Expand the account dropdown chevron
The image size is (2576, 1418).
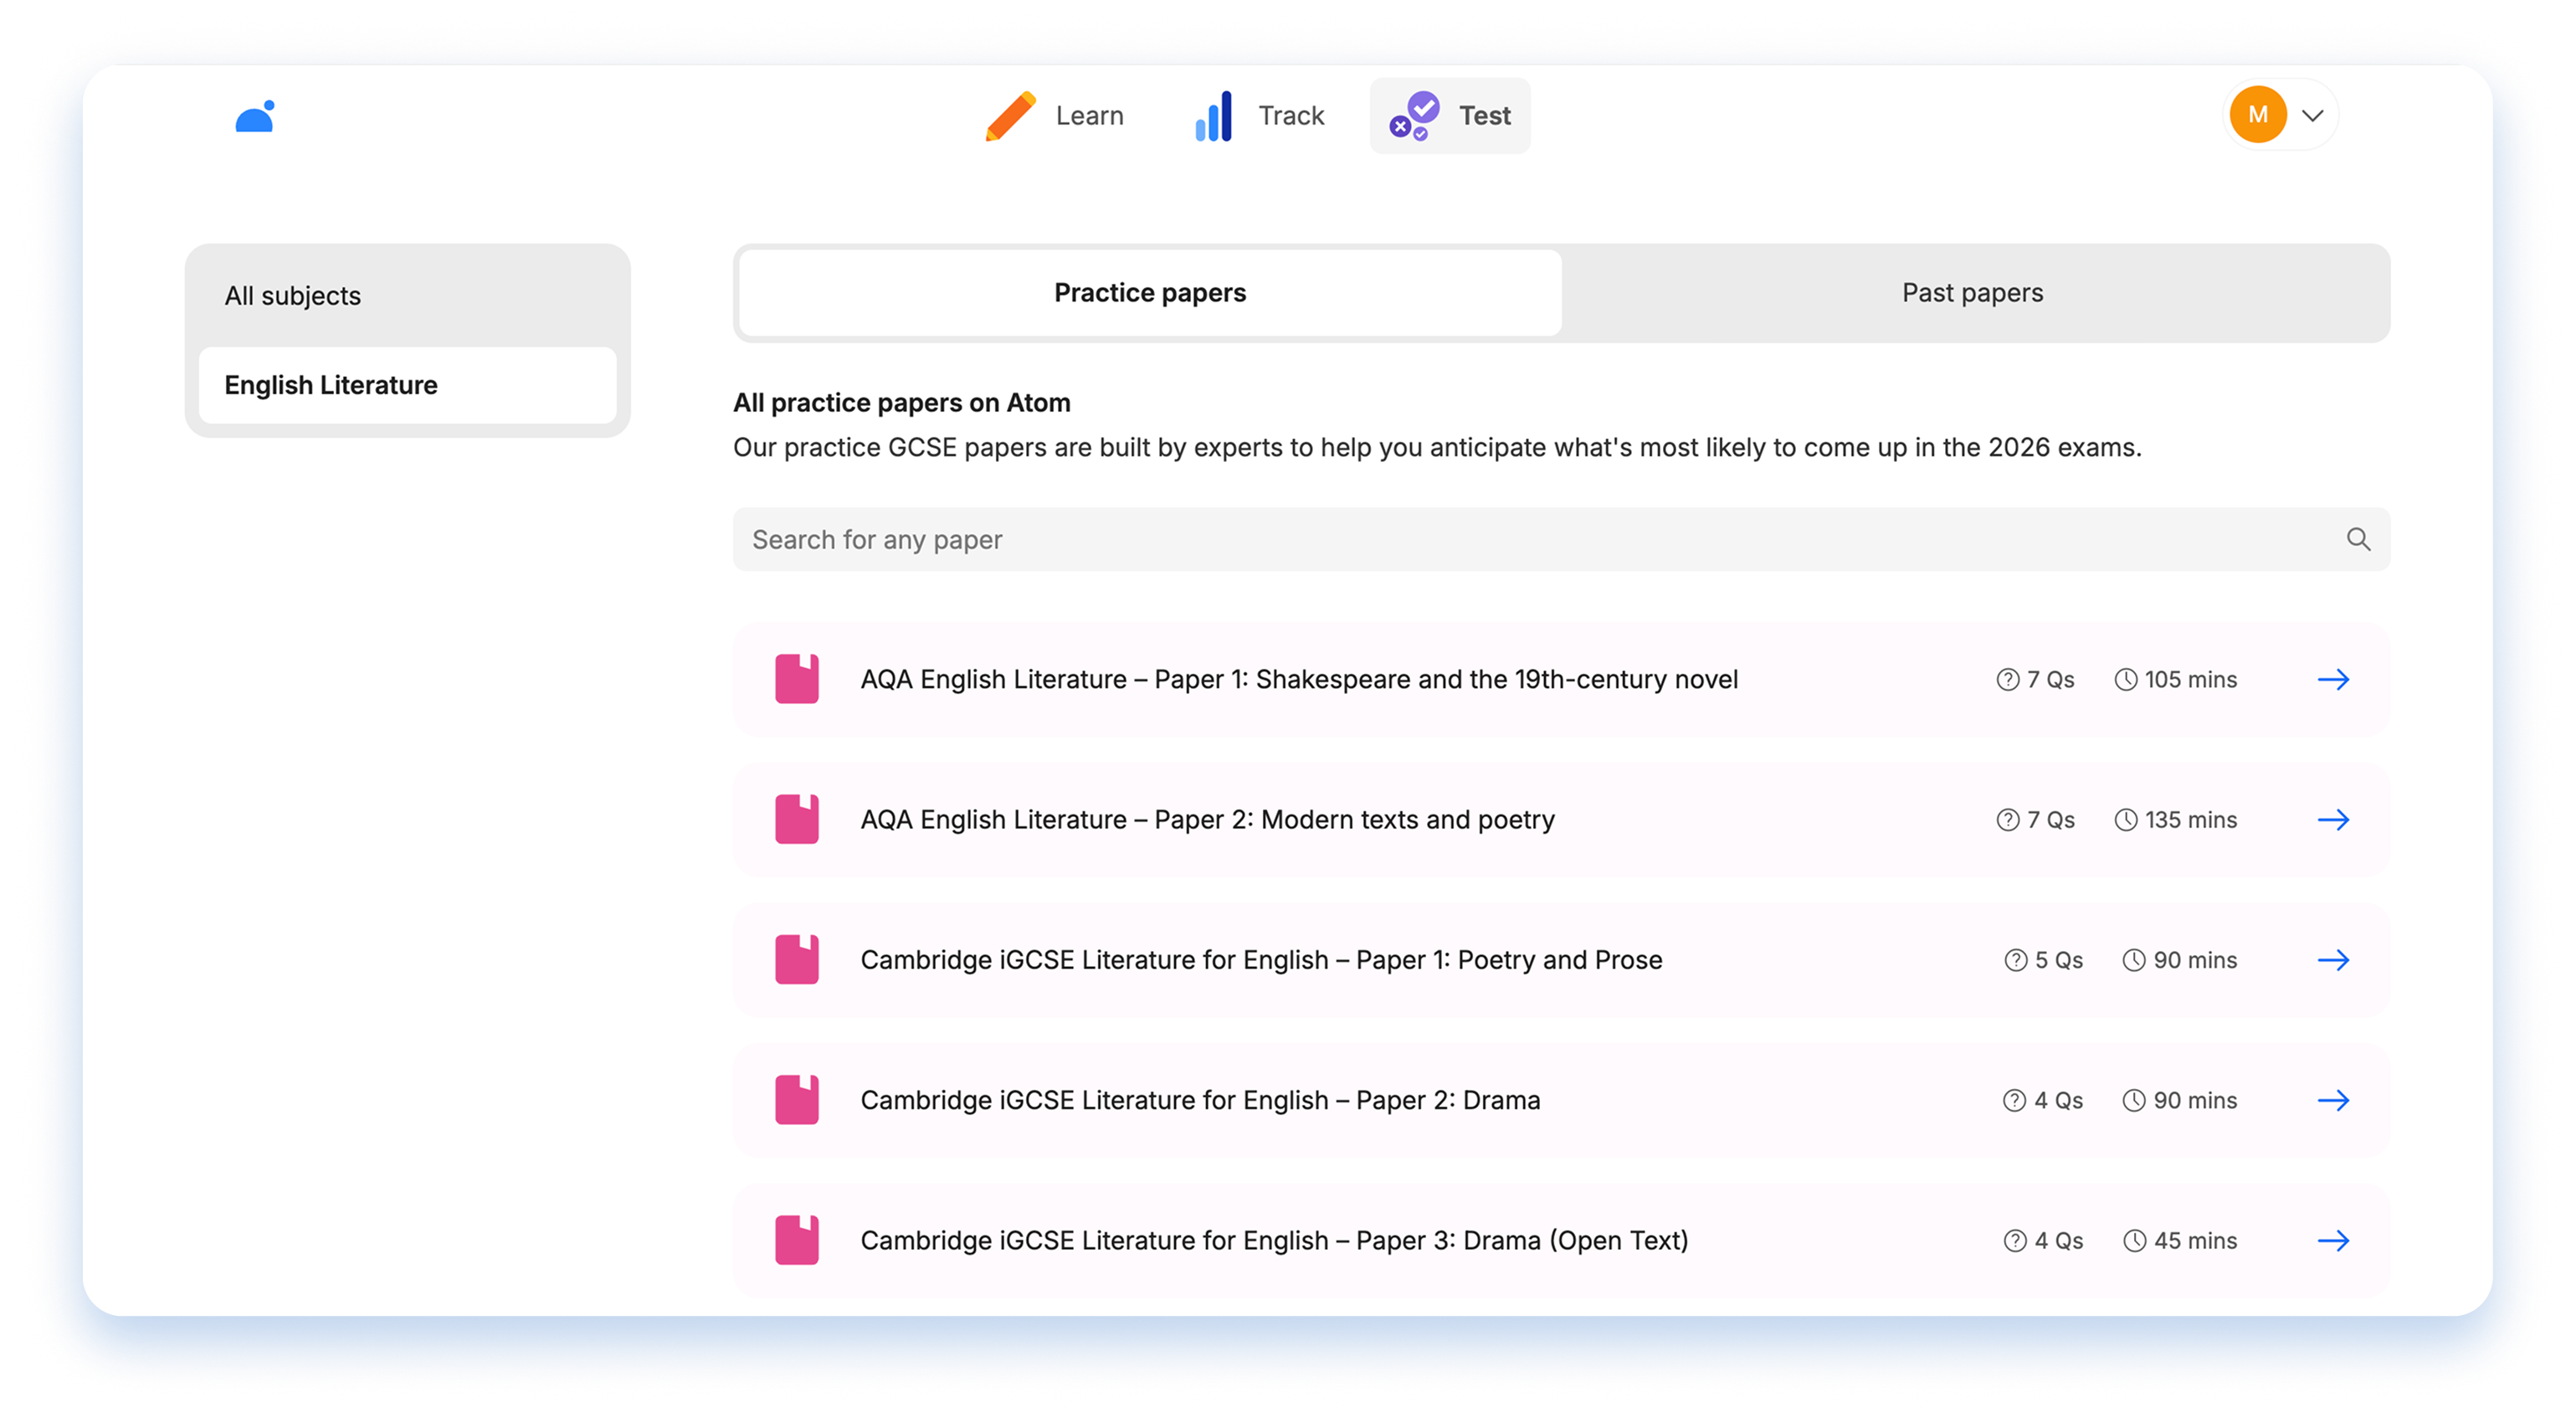coord(2313,116)
